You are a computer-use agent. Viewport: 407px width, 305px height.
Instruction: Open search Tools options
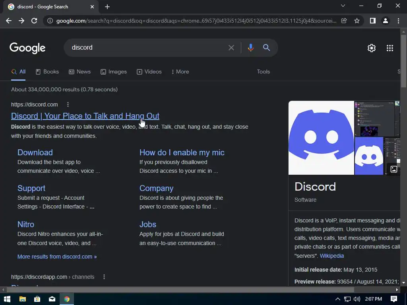tap(263, 71)
